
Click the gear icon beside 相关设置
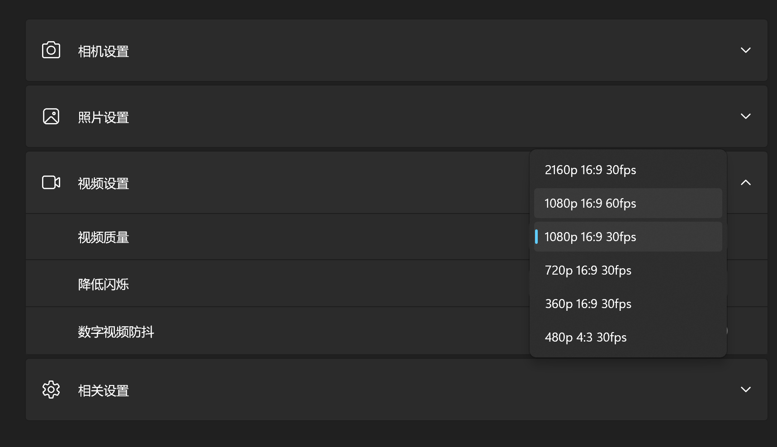(x=51, y=390)
